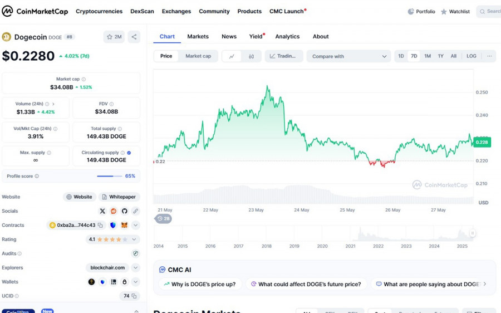Screen dimensions: 501x313
Task: Open the Audits shield icon
Action: click(x=135, y=253)
